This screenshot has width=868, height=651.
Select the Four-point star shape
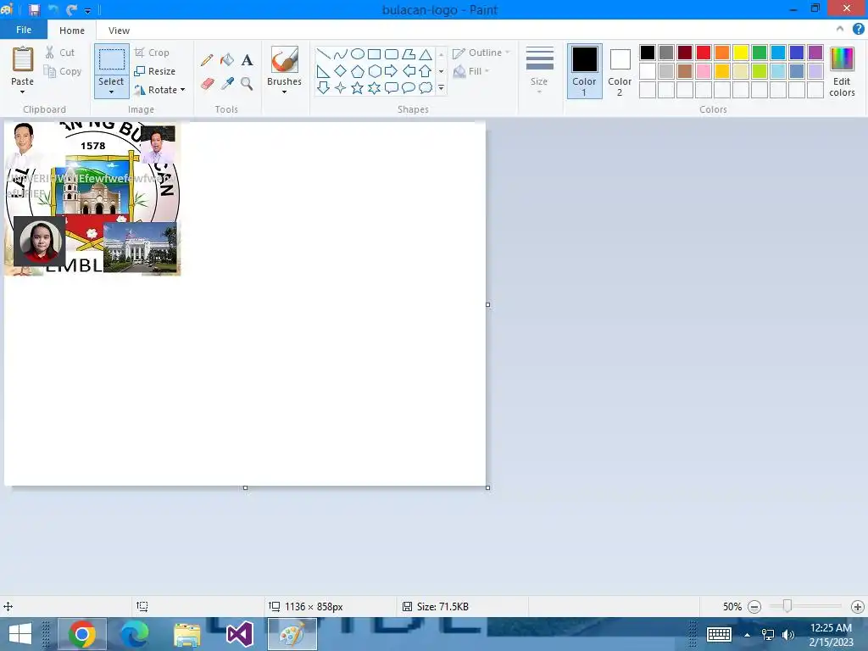coord(341,87)
